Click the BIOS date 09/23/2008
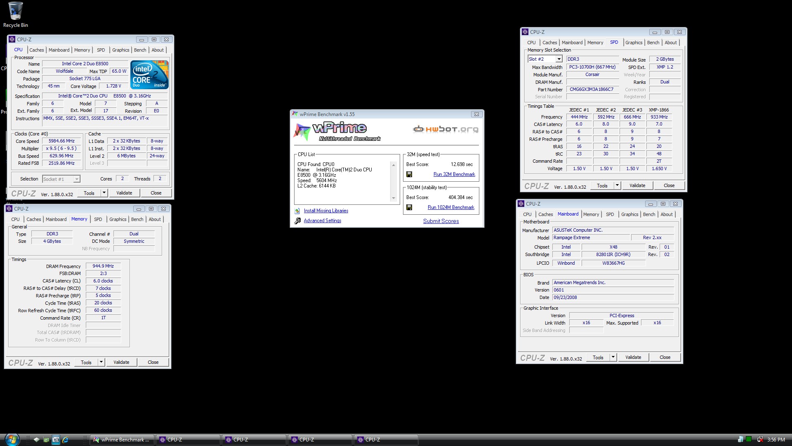The image size is (792, 446). pyautogui.click(x=613, y=298)
